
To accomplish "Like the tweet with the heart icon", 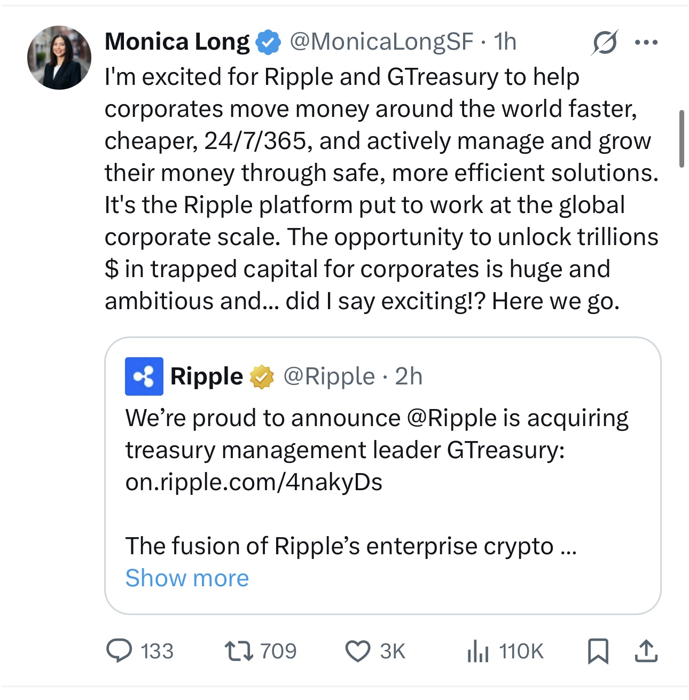I will point(357,651).
